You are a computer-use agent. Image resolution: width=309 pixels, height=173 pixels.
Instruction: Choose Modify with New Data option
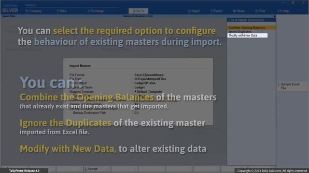[247, 35]
